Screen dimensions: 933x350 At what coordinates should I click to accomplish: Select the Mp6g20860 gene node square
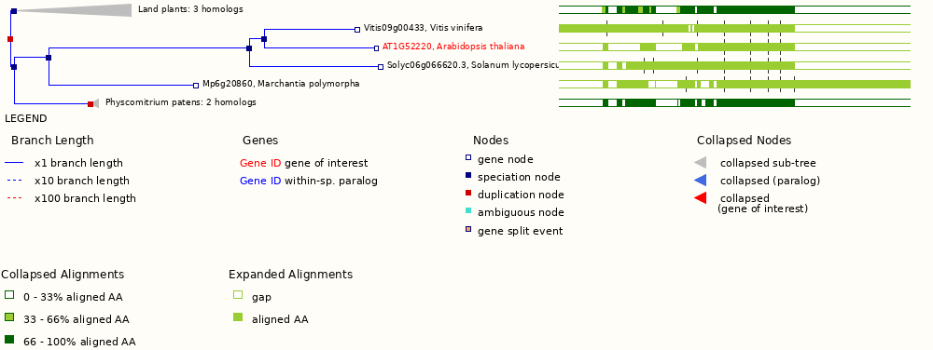coord(196,86)
